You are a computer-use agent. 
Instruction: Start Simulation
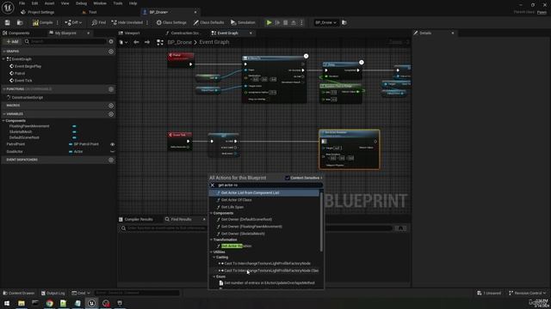(x=243, y=22)
